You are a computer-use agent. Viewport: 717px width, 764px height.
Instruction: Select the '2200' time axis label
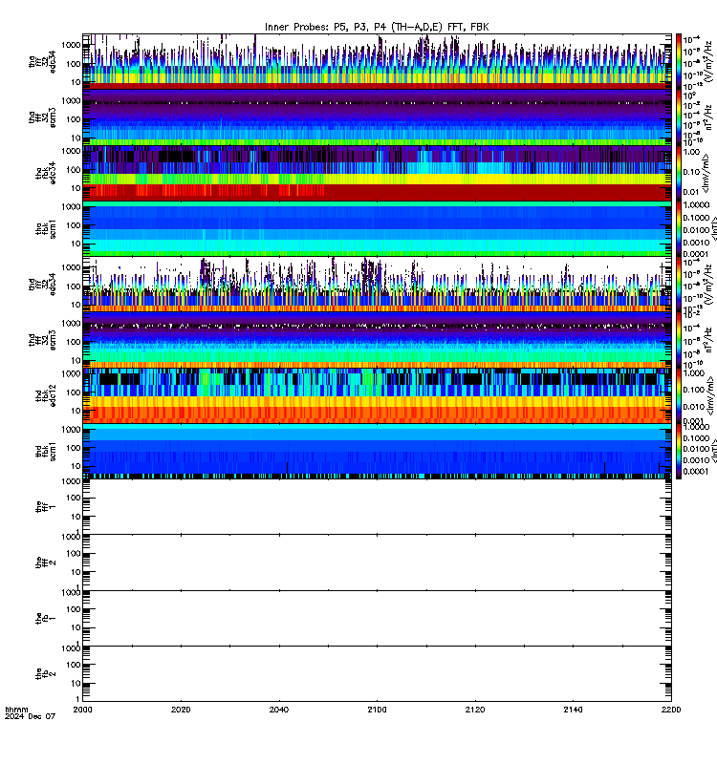point(671,710)
